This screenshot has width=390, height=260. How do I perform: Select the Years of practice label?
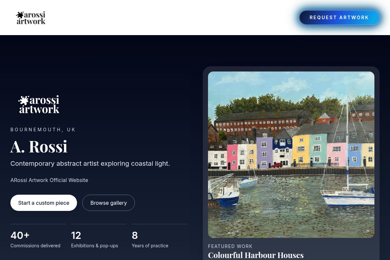point(150,246)
